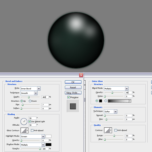Click the Noise slider handle

coord(105,96)
